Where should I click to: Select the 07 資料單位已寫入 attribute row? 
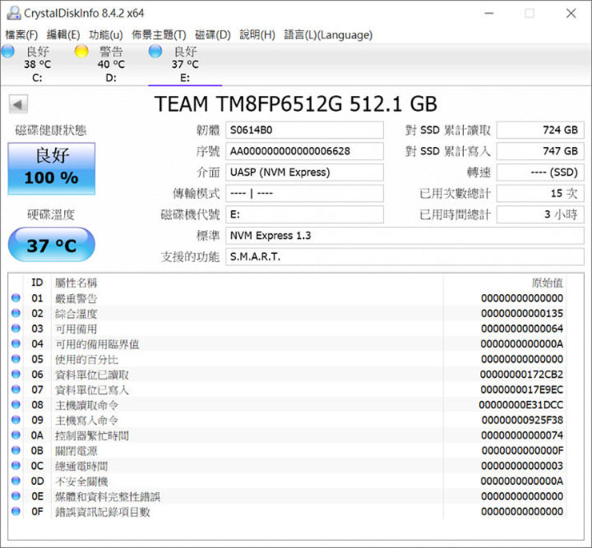[x=240, y=390]
